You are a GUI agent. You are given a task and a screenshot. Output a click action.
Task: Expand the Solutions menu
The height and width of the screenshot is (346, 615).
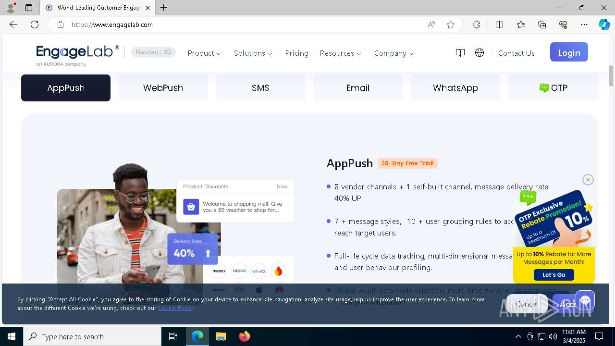(253, 53)
